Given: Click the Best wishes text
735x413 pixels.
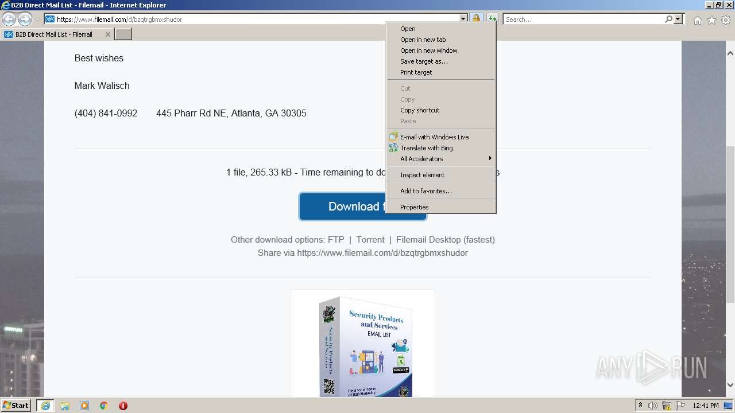Looking at the screenshot, I should click(99, 59).
